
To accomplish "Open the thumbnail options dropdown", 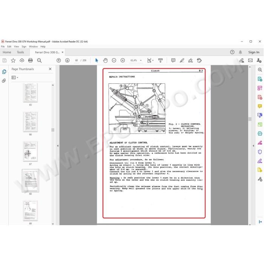I will (15, 78).
